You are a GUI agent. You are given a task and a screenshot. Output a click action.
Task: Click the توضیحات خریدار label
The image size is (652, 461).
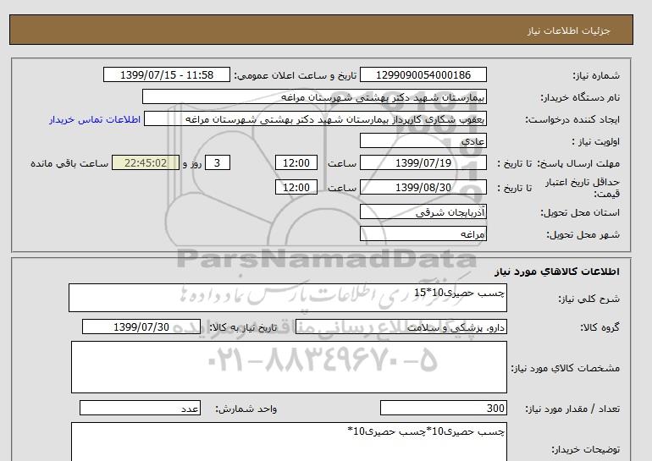coord(585,449)
